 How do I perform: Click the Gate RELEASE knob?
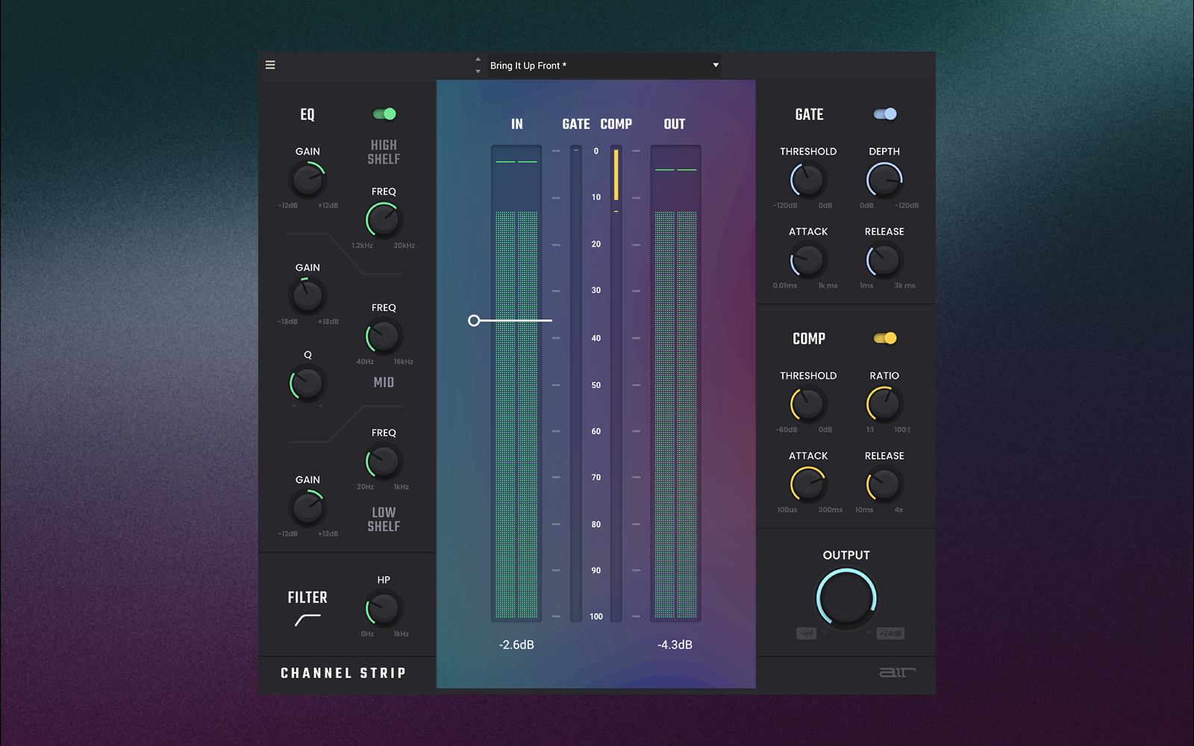tap(884, 261)
